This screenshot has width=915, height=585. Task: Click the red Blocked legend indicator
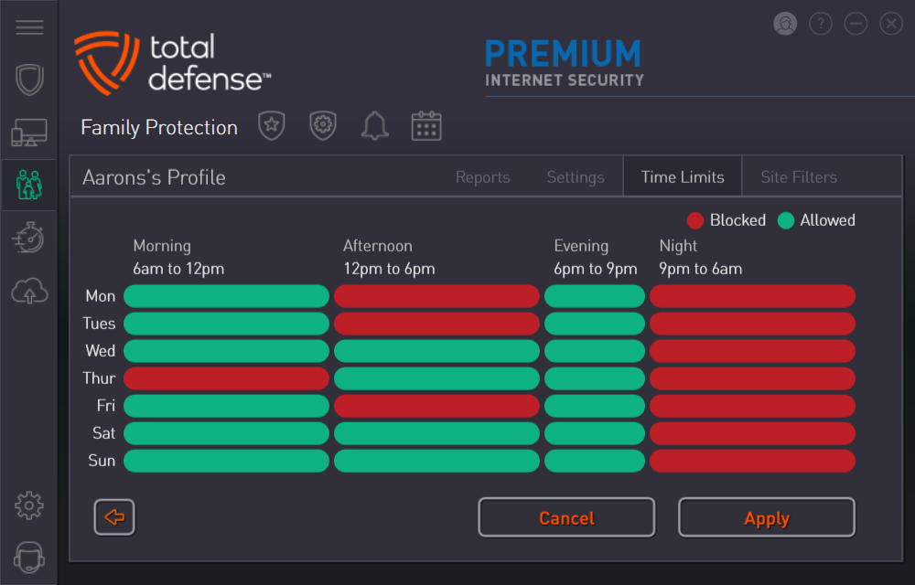pos(695,219)
